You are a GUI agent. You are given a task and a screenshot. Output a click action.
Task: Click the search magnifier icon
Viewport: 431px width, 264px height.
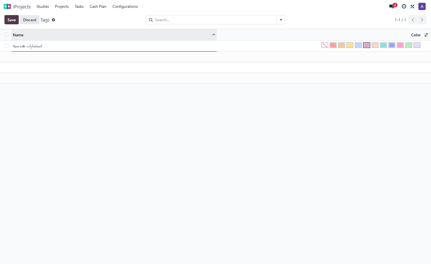click(151, 20)
